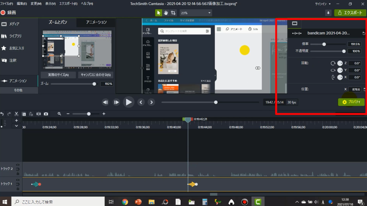This screenshot has height=206, width=367.
Task: Activate the hand pan tool
Action: point(166,13)
